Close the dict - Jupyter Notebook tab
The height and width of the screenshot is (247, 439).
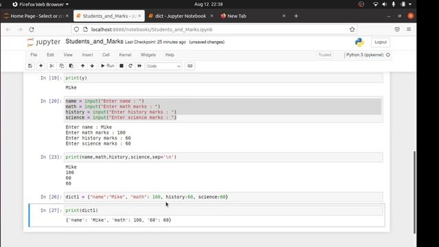click(x=212, y=16)
